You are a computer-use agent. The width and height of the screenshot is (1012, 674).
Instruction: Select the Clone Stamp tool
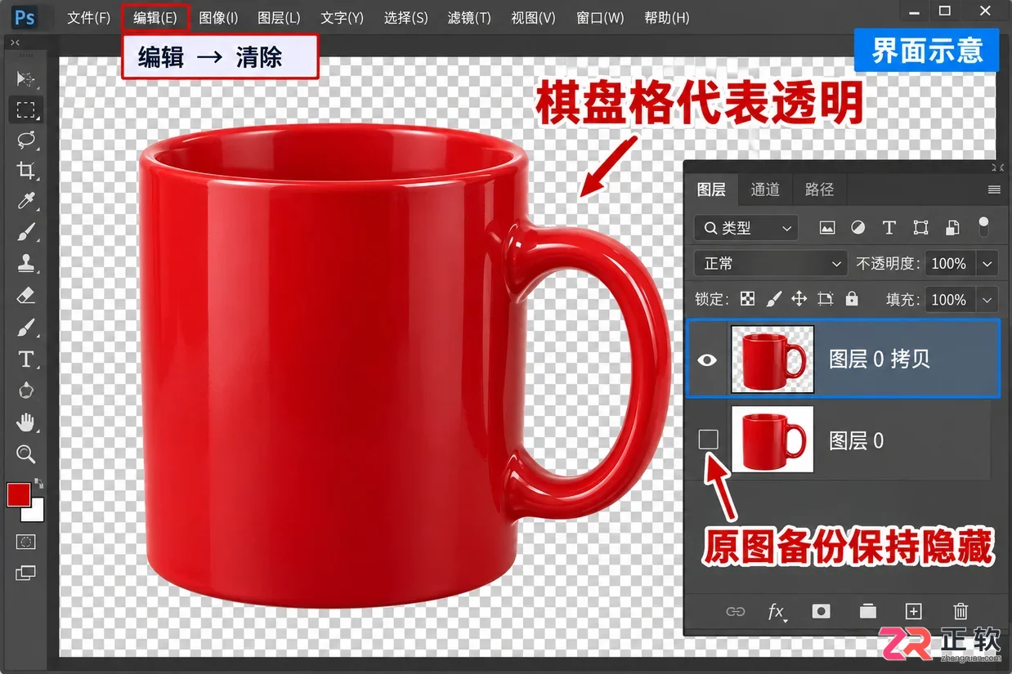(x=26, y=263)
